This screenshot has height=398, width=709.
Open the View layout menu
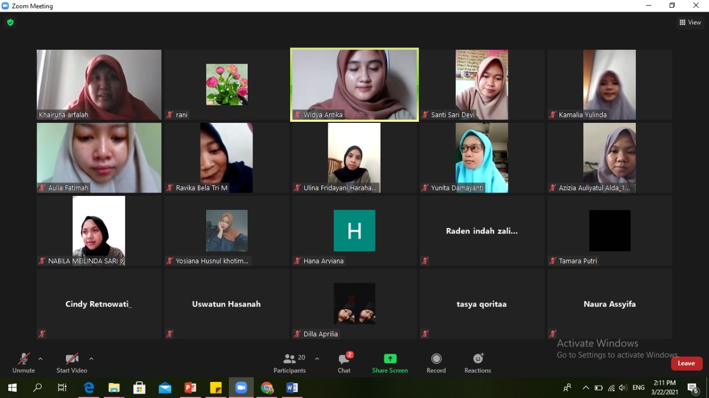(x=690, y=23)
